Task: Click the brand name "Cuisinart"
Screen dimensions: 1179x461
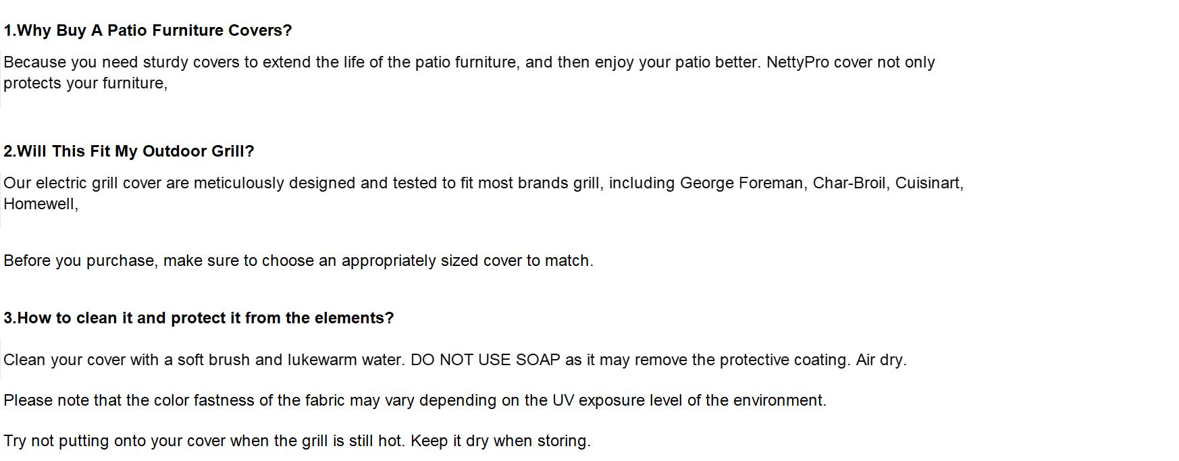Action: pyautogui.click(x=928, y=183)
